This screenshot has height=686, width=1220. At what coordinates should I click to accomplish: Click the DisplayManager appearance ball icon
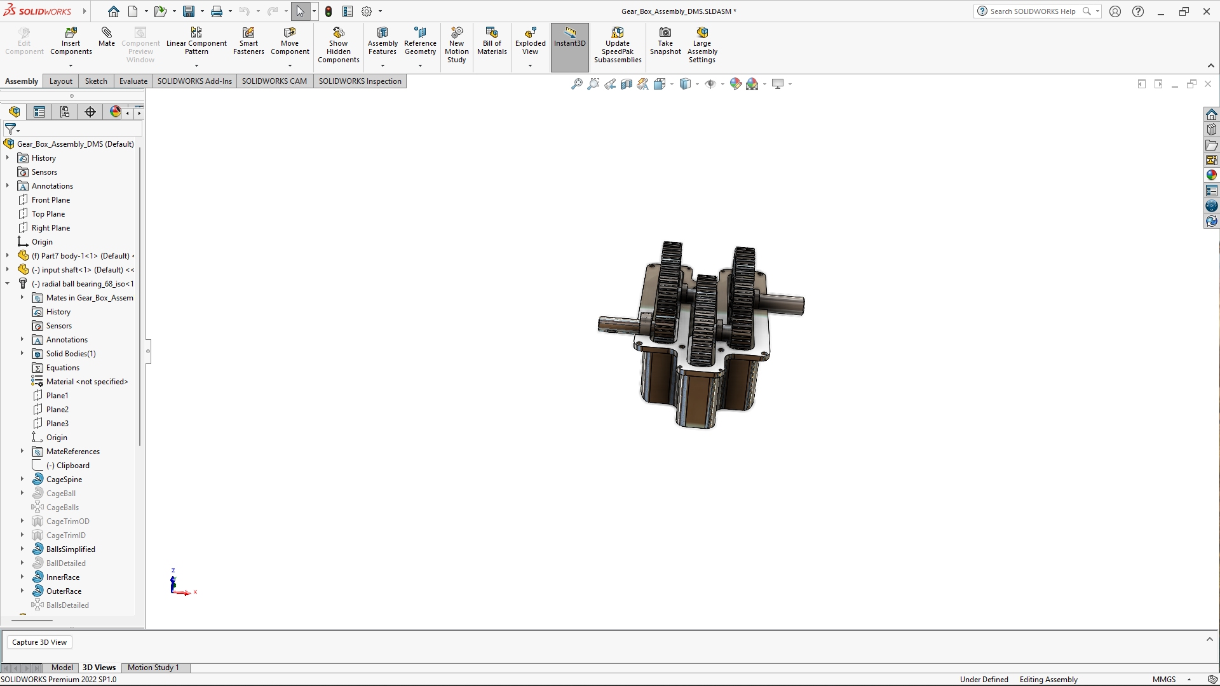tap(115, 112)
